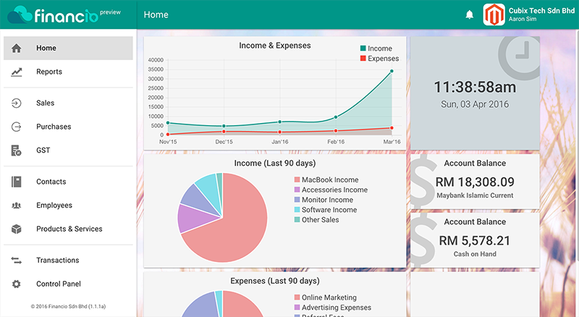Open the GST section
The height and width of the screenshot is (317, 579).
tap(68, 151)
